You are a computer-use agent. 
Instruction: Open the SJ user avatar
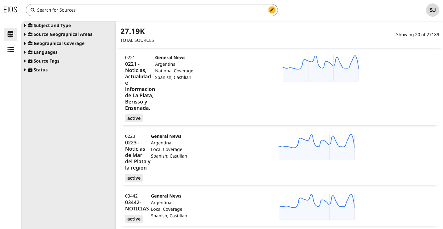[433, 10]
